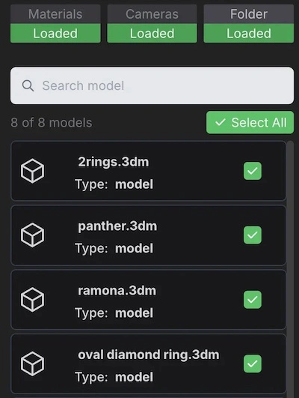
Task: Click the checkmark icon in Select All
Action: (x=220, y=122)
